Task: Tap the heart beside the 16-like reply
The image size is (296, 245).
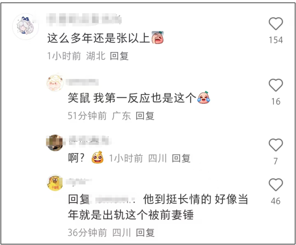Action: [276, 85]
